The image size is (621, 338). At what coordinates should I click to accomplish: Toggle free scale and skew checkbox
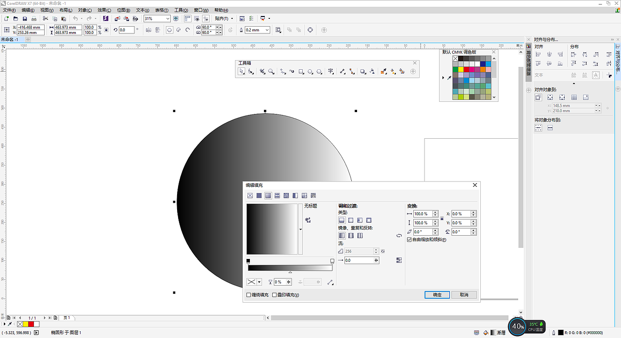tap(409, 240)
